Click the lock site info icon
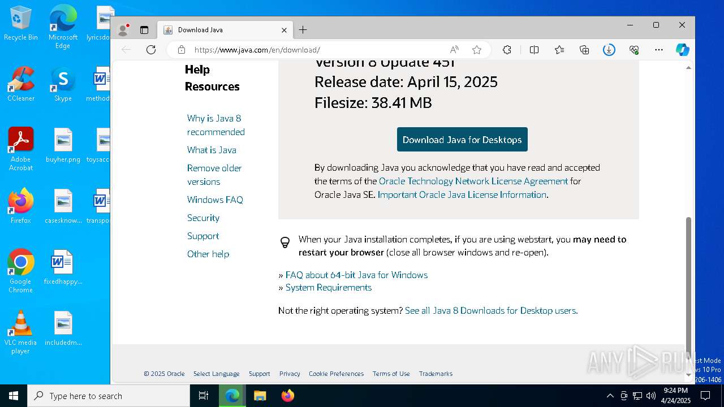 tap(182, 50)
